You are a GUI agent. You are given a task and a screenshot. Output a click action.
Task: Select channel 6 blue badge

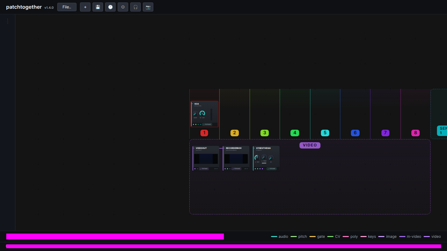click(x=355, y=133)
